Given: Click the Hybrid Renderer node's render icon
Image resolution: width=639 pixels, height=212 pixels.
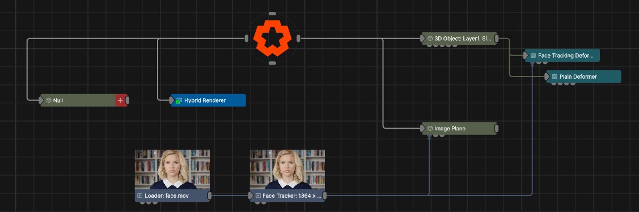Looking at the screenshot, I should (179, 100).
